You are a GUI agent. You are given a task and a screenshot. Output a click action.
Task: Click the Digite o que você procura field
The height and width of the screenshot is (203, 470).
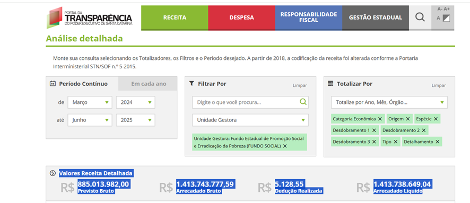tap(246, 102)
